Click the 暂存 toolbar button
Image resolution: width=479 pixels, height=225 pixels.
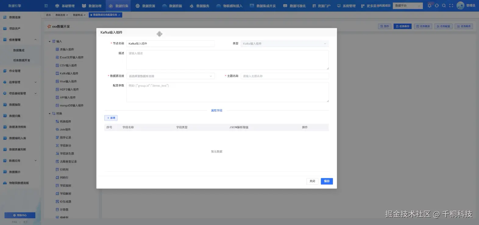[385, 26]
